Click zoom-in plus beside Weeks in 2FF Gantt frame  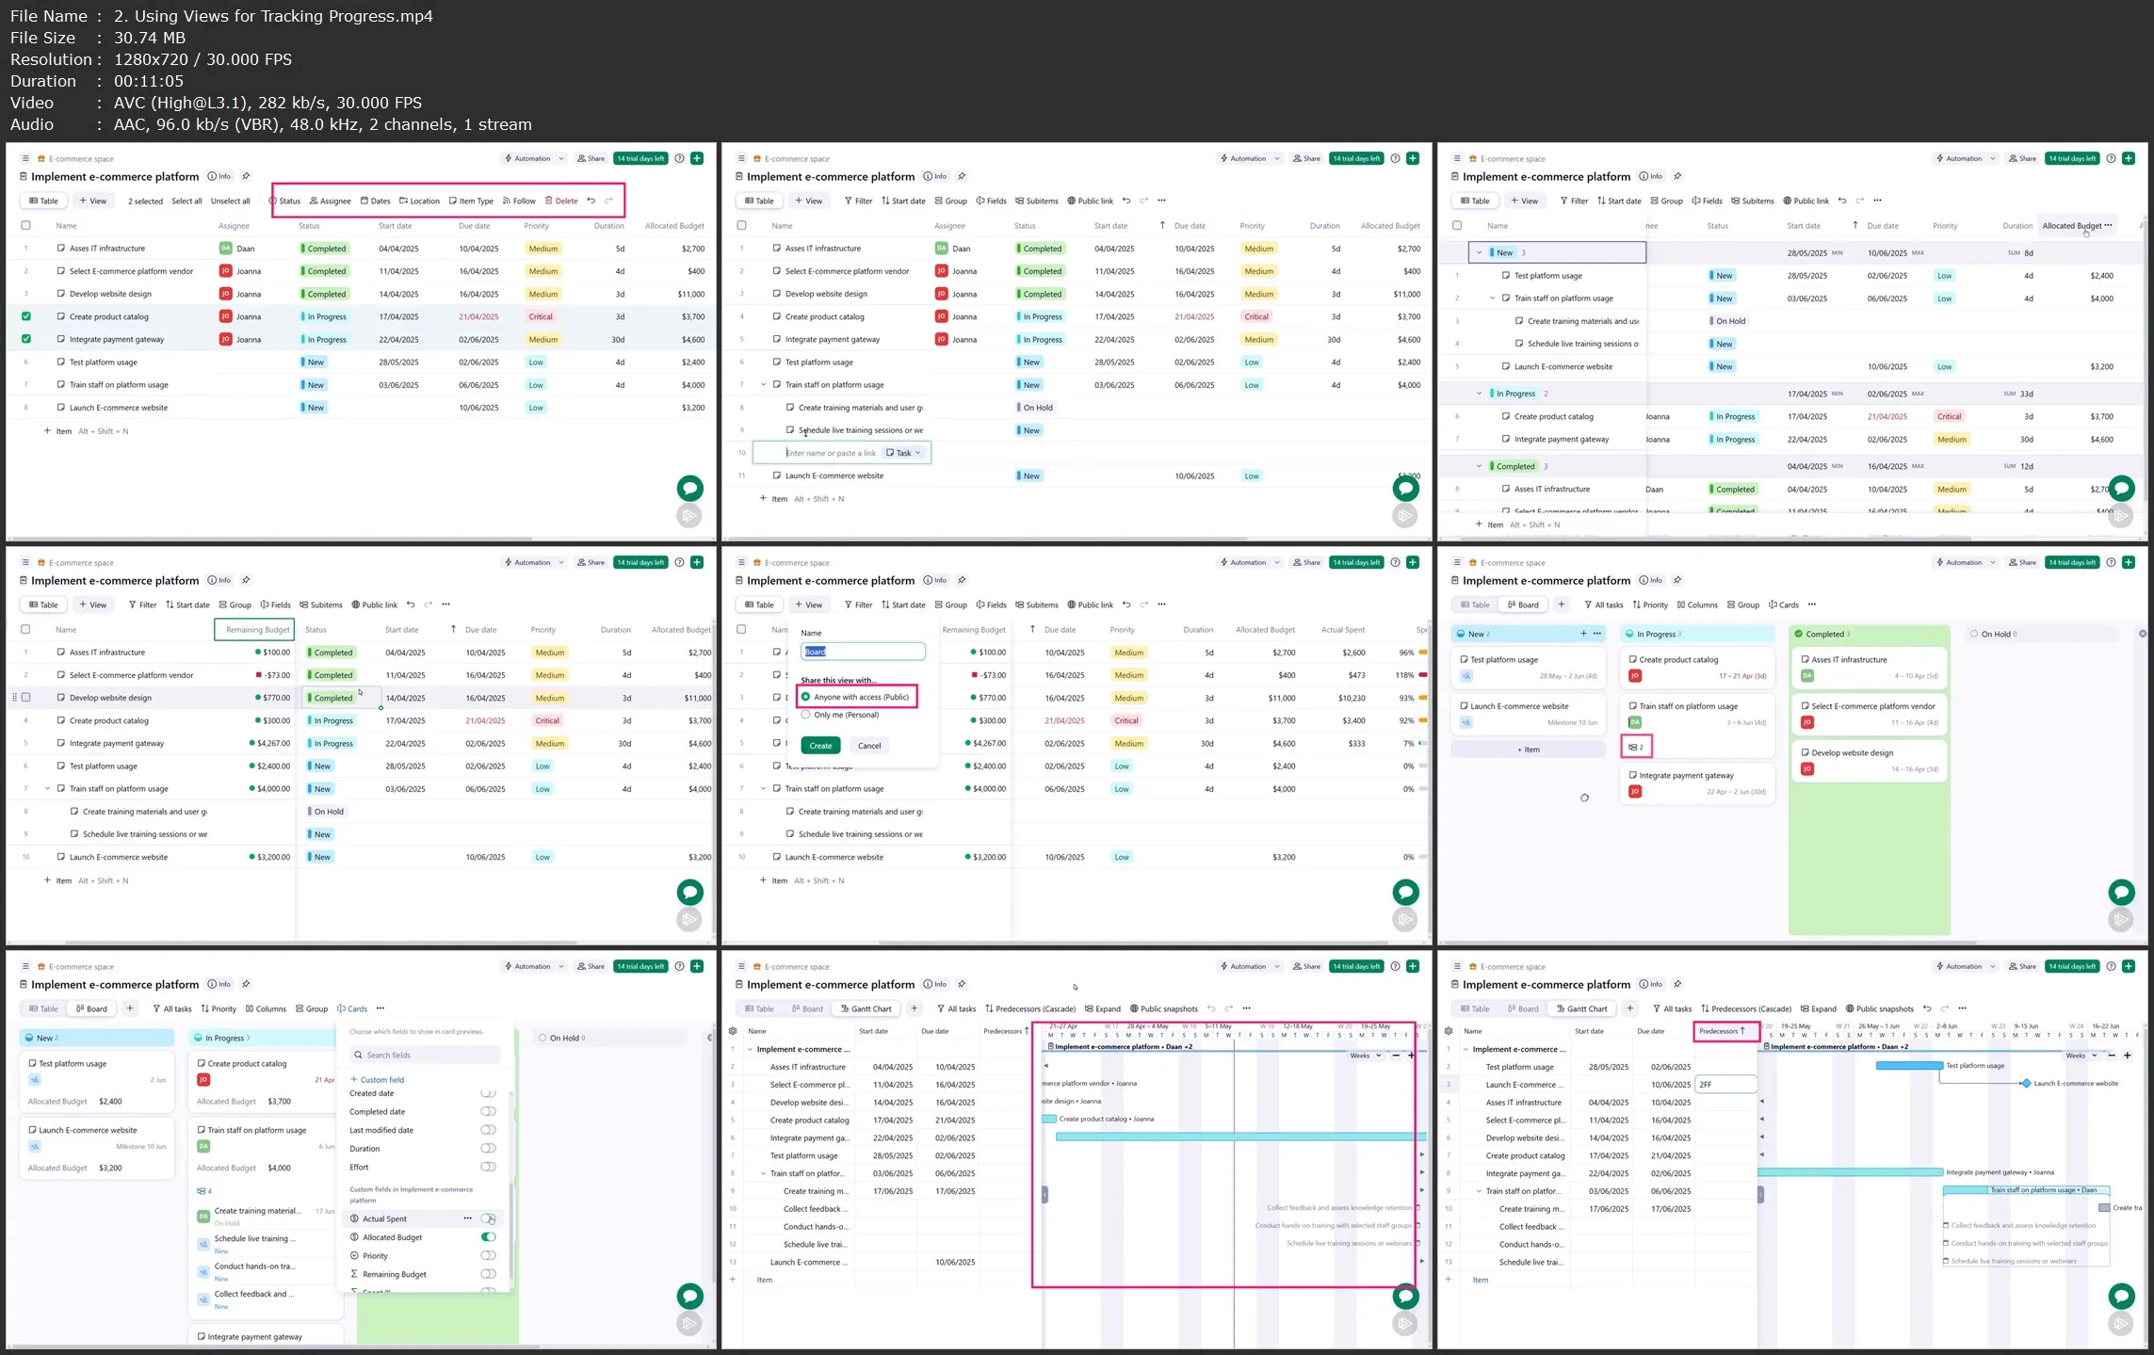(2127, 1056)
